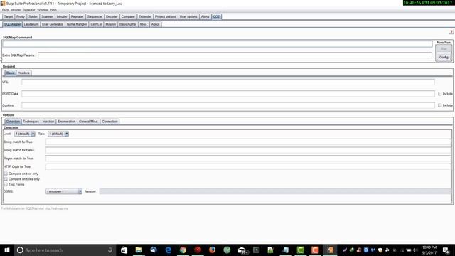This screenshot has width=455, height=256.
Task: Open the green Camtasia taskbar icon
Action: (x=300, y=250)
